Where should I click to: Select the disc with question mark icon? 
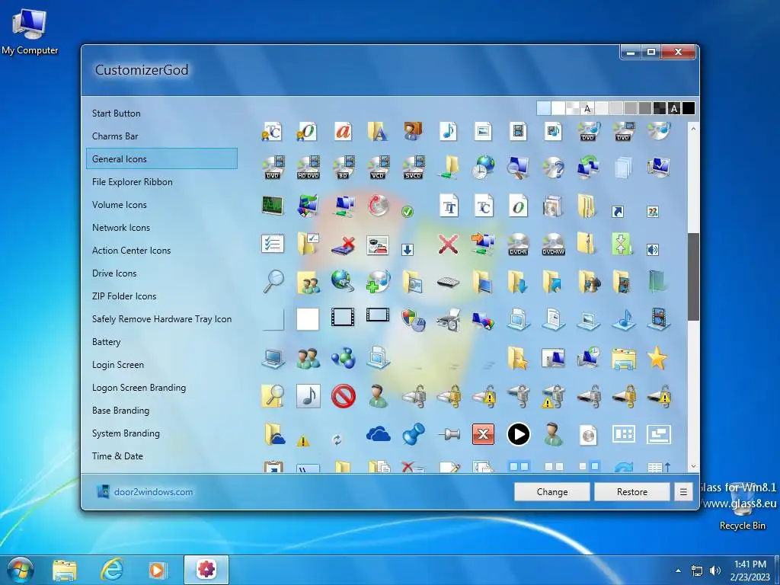pyautogui.click(x=553, y=167)
